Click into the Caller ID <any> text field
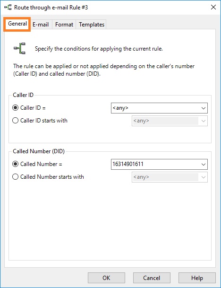This screenshot has width=221, height=288. coord(155,108)
